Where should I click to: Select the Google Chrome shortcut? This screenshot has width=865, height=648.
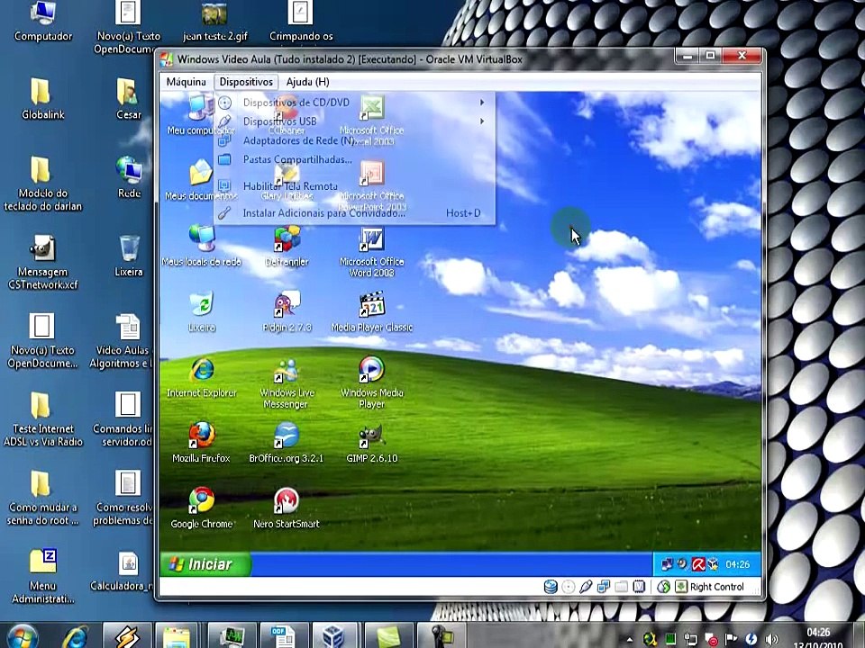[201, 508]
